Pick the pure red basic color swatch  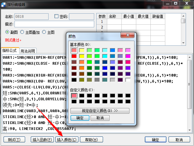(x=74, y=56)
